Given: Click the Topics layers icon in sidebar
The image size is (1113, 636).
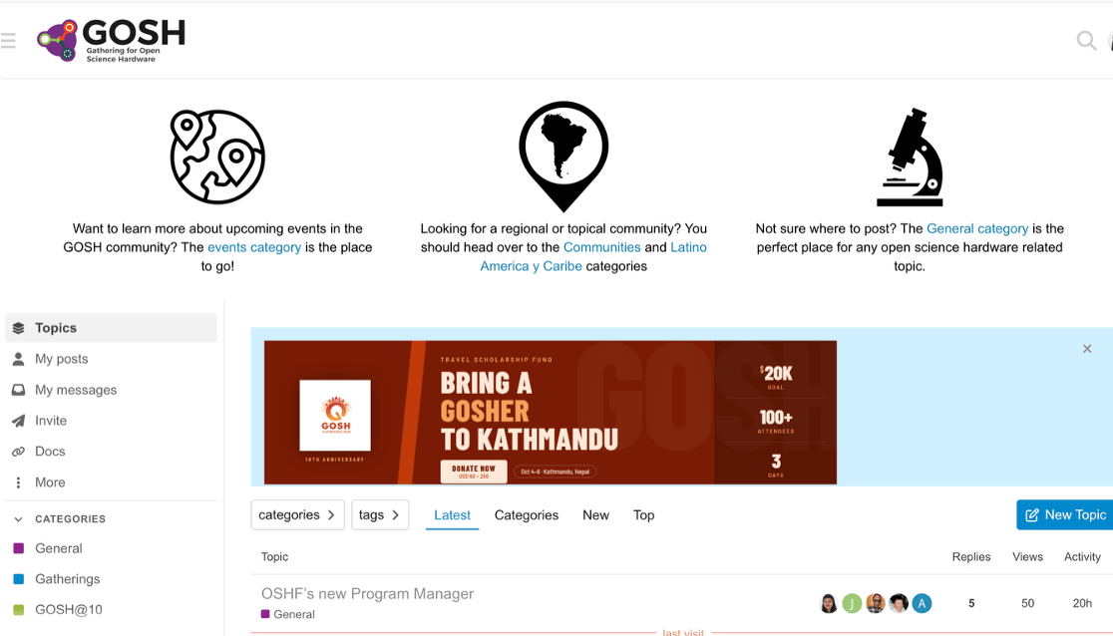Looking at the screenshot, I should (x=19, y=328).
